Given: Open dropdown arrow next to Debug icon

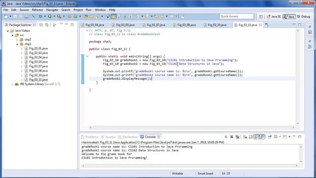Looking at the screenshot, I should 45,16.
